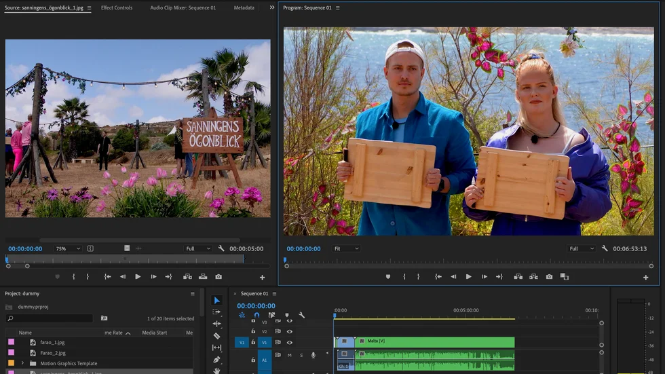Click Go to In in Source monitor

point(108,277)
